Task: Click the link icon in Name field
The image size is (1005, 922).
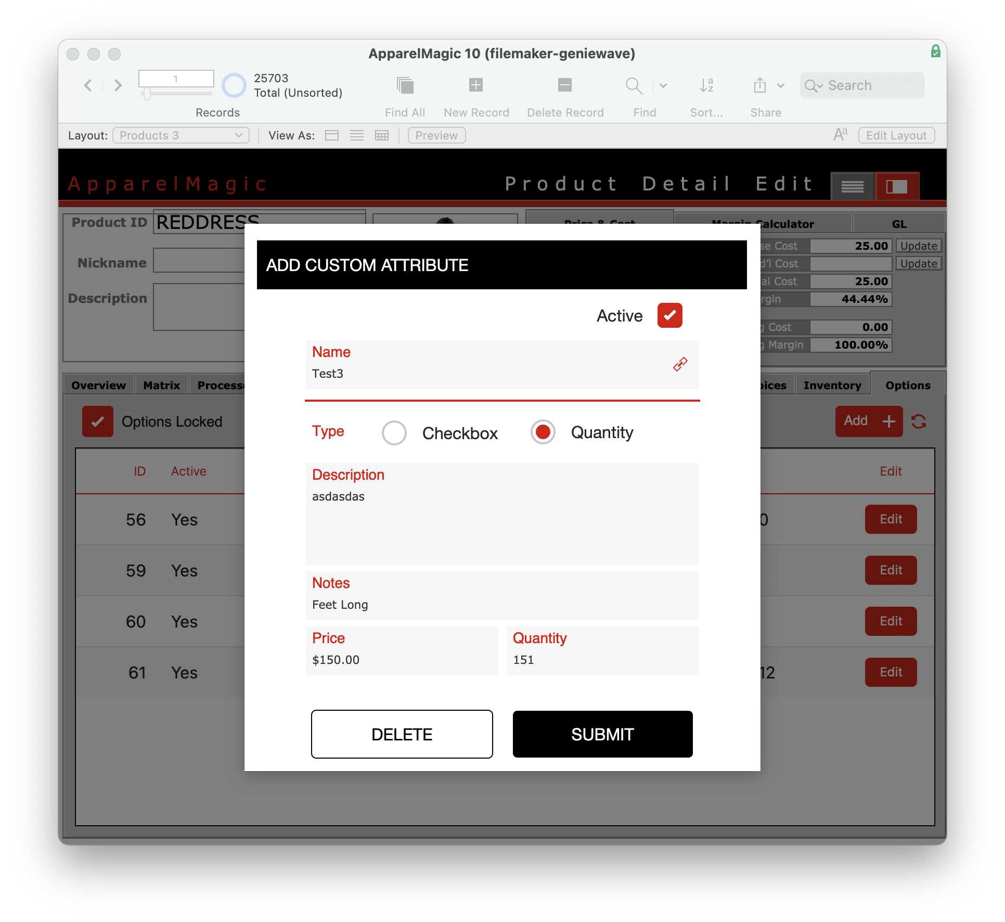Action: pos(680,364)
